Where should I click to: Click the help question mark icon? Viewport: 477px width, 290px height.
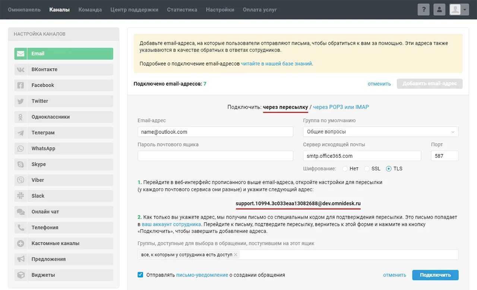[423, 10]
